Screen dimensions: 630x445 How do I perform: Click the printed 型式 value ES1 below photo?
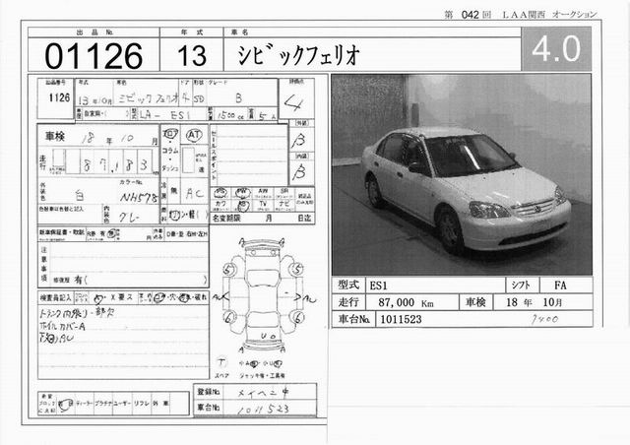[x=378, y=286]
